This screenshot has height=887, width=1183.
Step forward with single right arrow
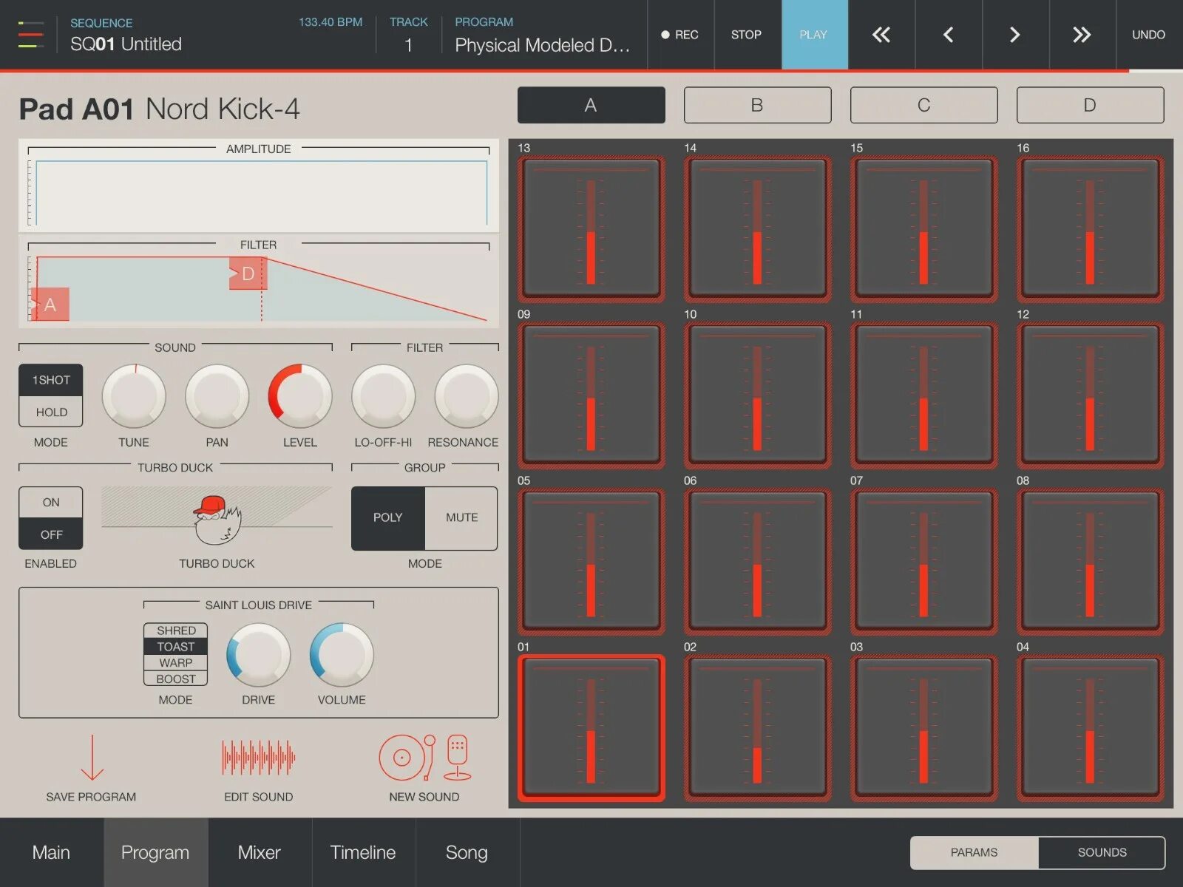tap(1015, 35)
